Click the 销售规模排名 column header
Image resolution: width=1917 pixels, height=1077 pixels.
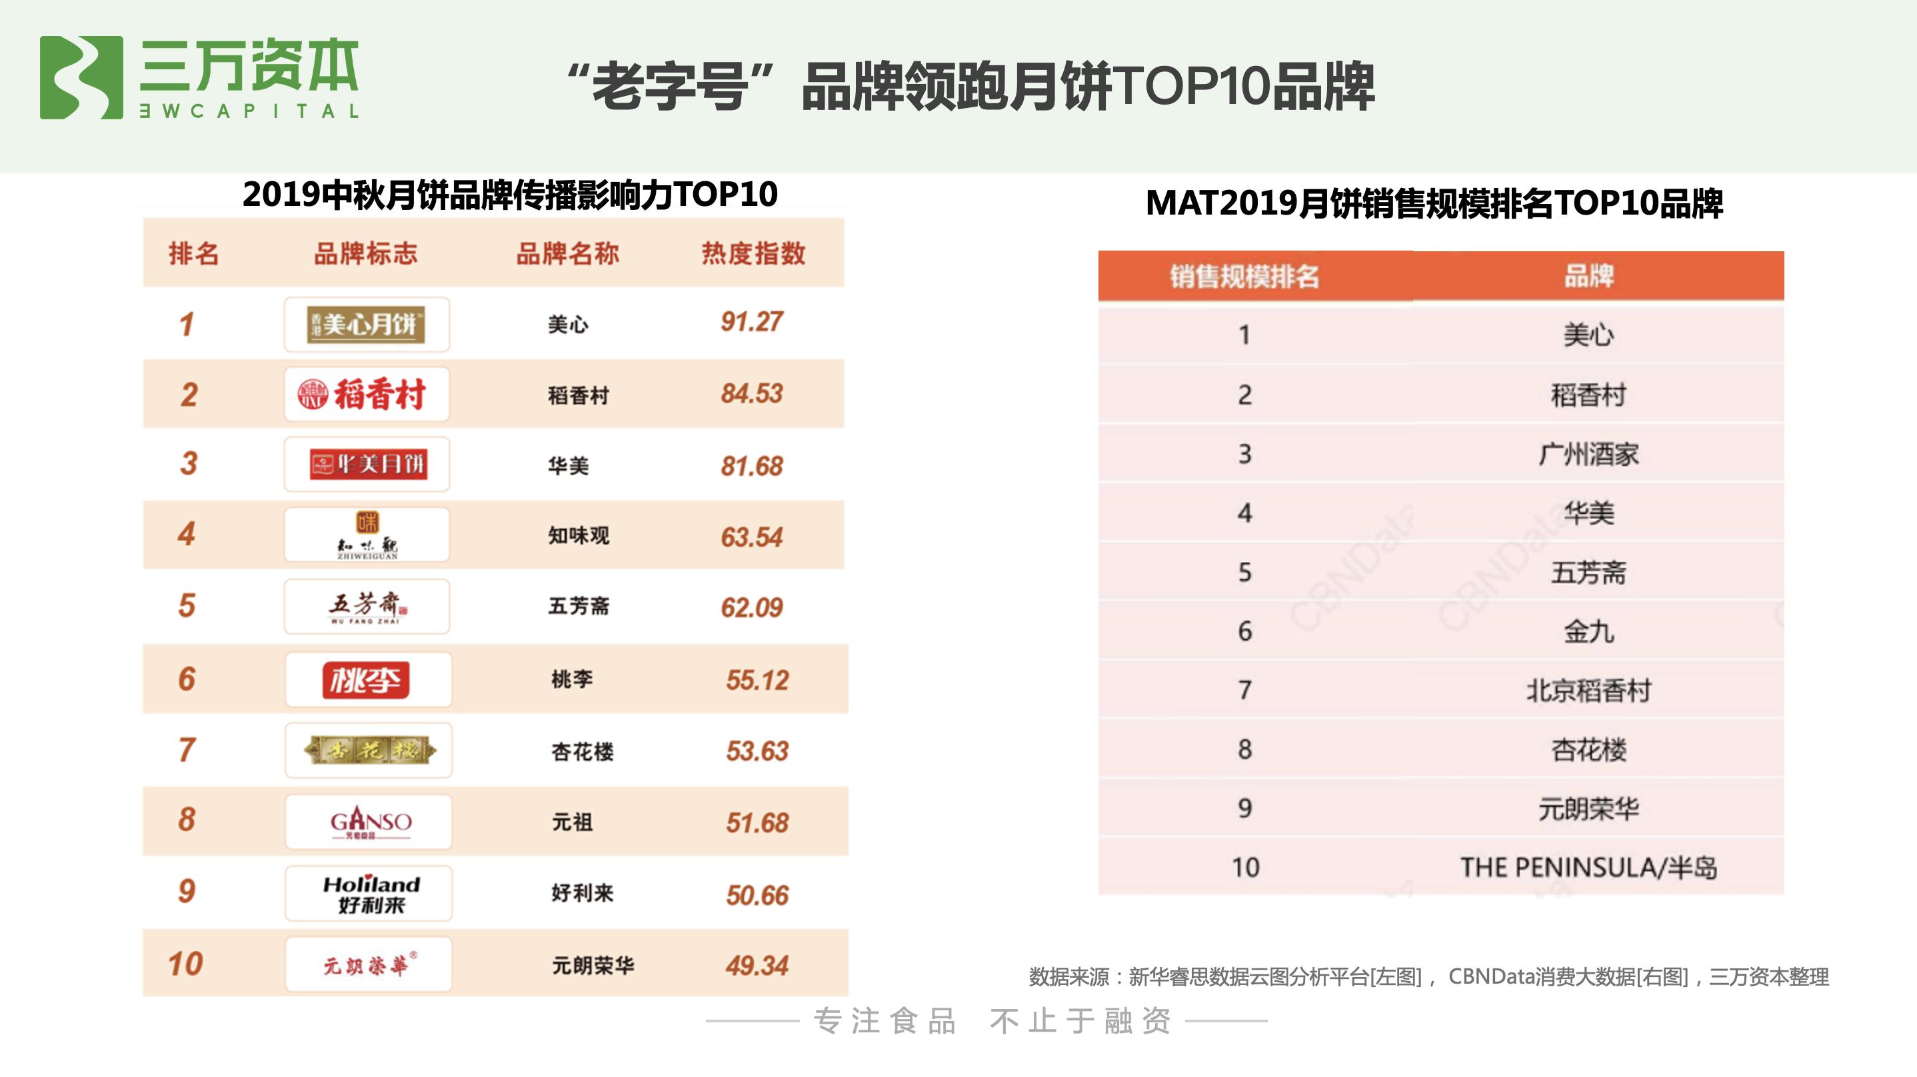point(1244,276)
